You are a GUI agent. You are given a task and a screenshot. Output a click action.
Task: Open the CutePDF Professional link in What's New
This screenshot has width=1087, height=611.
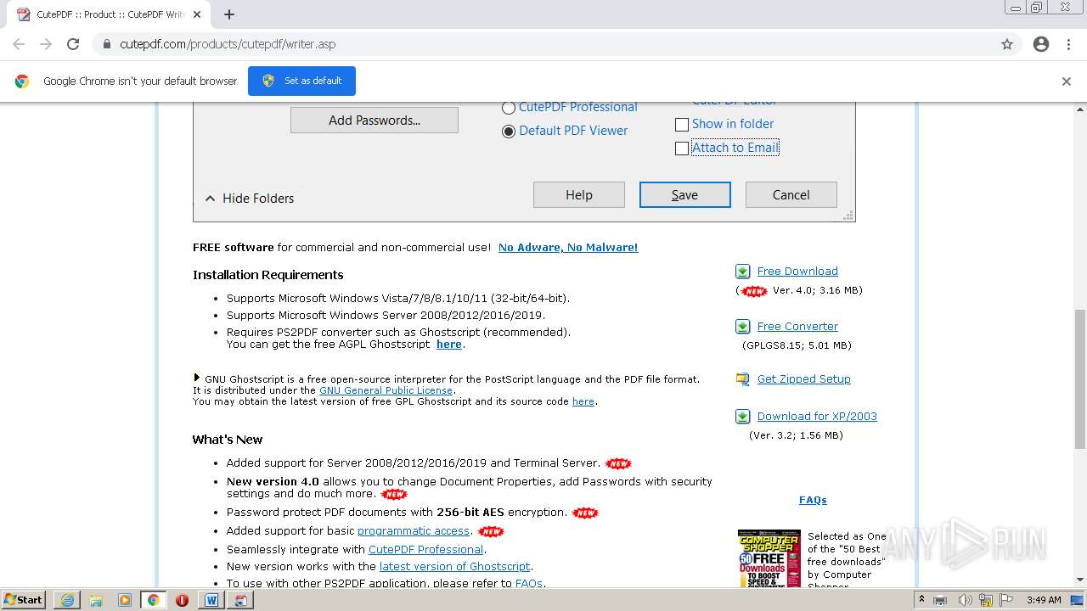click(425, 550)
